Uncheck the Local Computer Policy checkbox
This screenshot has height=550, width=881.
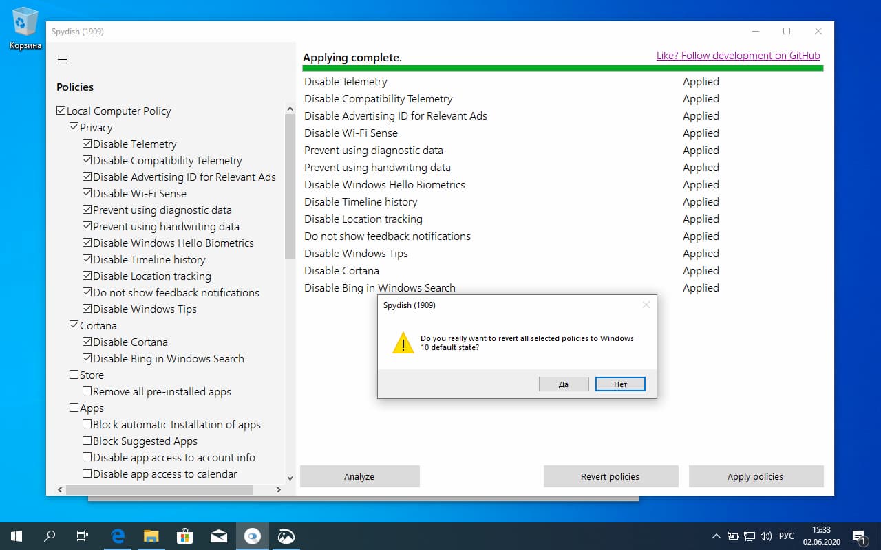[x=61, y=111]
